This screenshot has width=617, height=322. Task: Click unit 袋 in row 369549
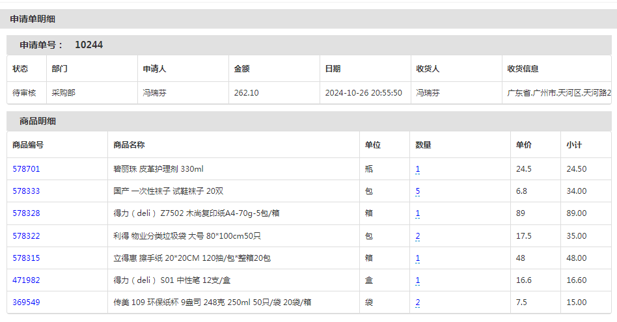(x=369, y=302)
